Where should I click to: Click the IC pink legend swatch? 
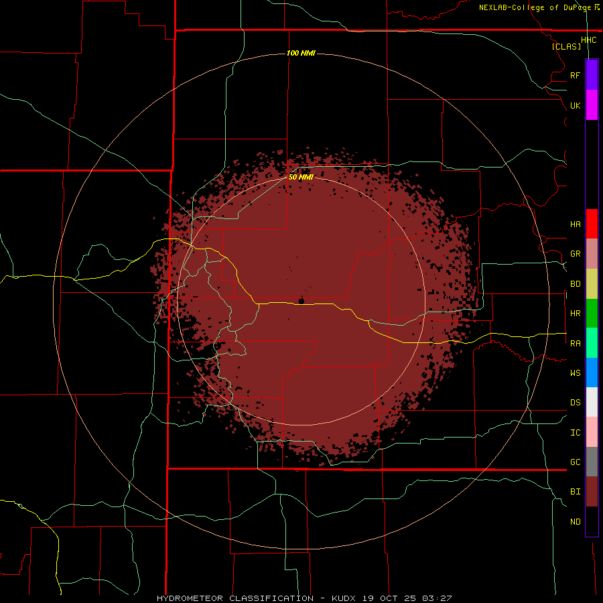pos(592,432)
